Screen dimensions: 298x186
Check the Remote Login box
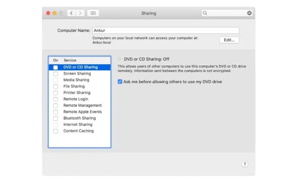(x=56, y=99)
